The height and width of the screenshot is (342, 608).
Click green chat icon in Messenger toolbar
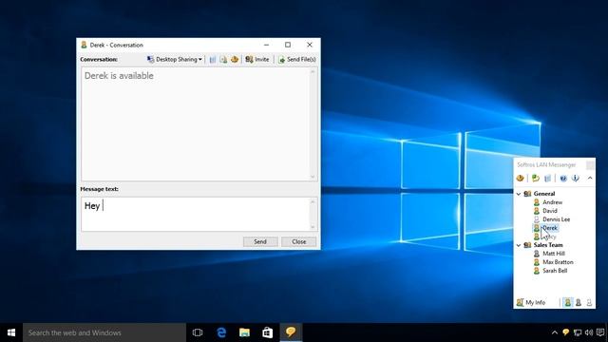(536, 178)
